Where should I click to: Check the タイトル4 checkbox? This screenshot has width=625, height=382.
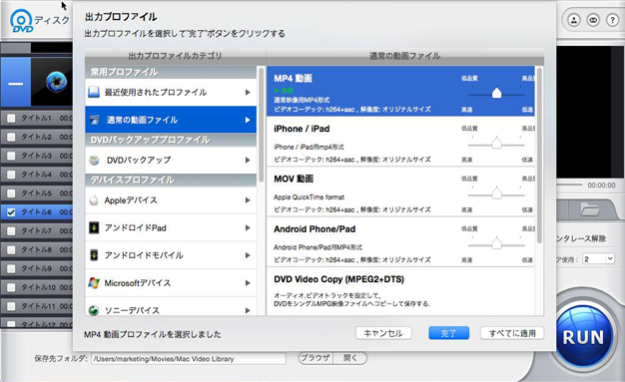point(11,175)
